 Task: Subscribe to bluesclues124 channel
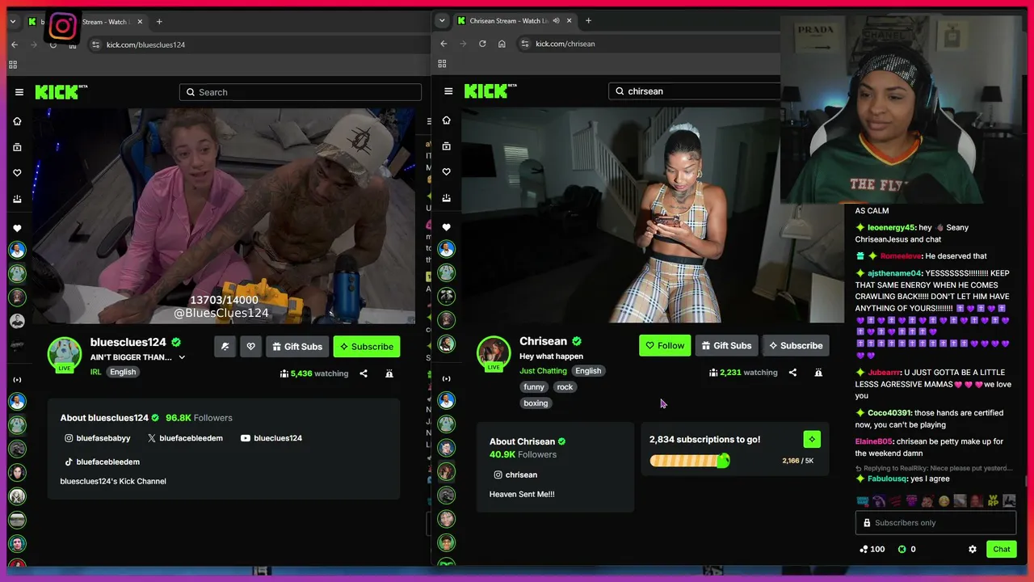[x=367, y=347]
